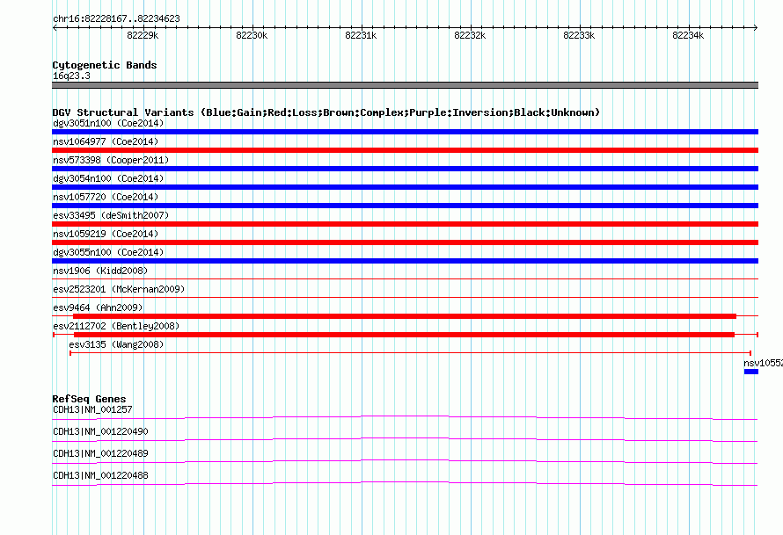The image size is (783, 535).
Task: Select the blue bar for dgv3055n100
Action: click(405, 261)
